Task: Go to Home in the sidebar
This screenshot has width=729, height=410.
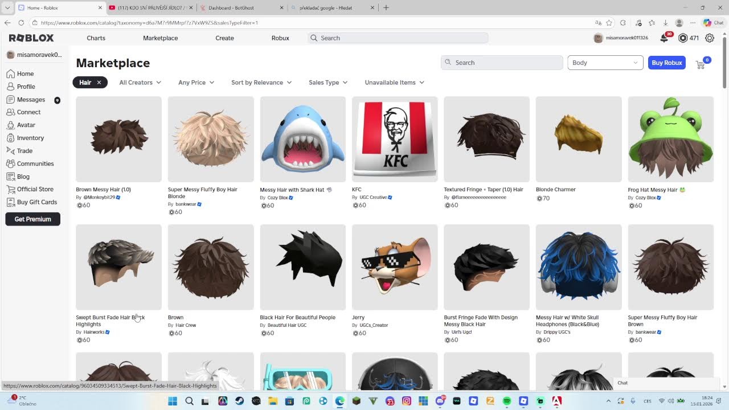Action: [x=21, y=73]
